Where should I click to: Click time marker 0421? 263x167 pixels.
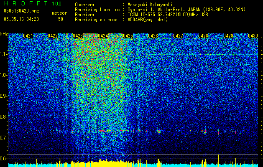(28, 36)
